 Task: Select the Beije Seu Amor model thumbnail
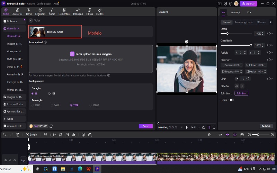tap(37, 32)
